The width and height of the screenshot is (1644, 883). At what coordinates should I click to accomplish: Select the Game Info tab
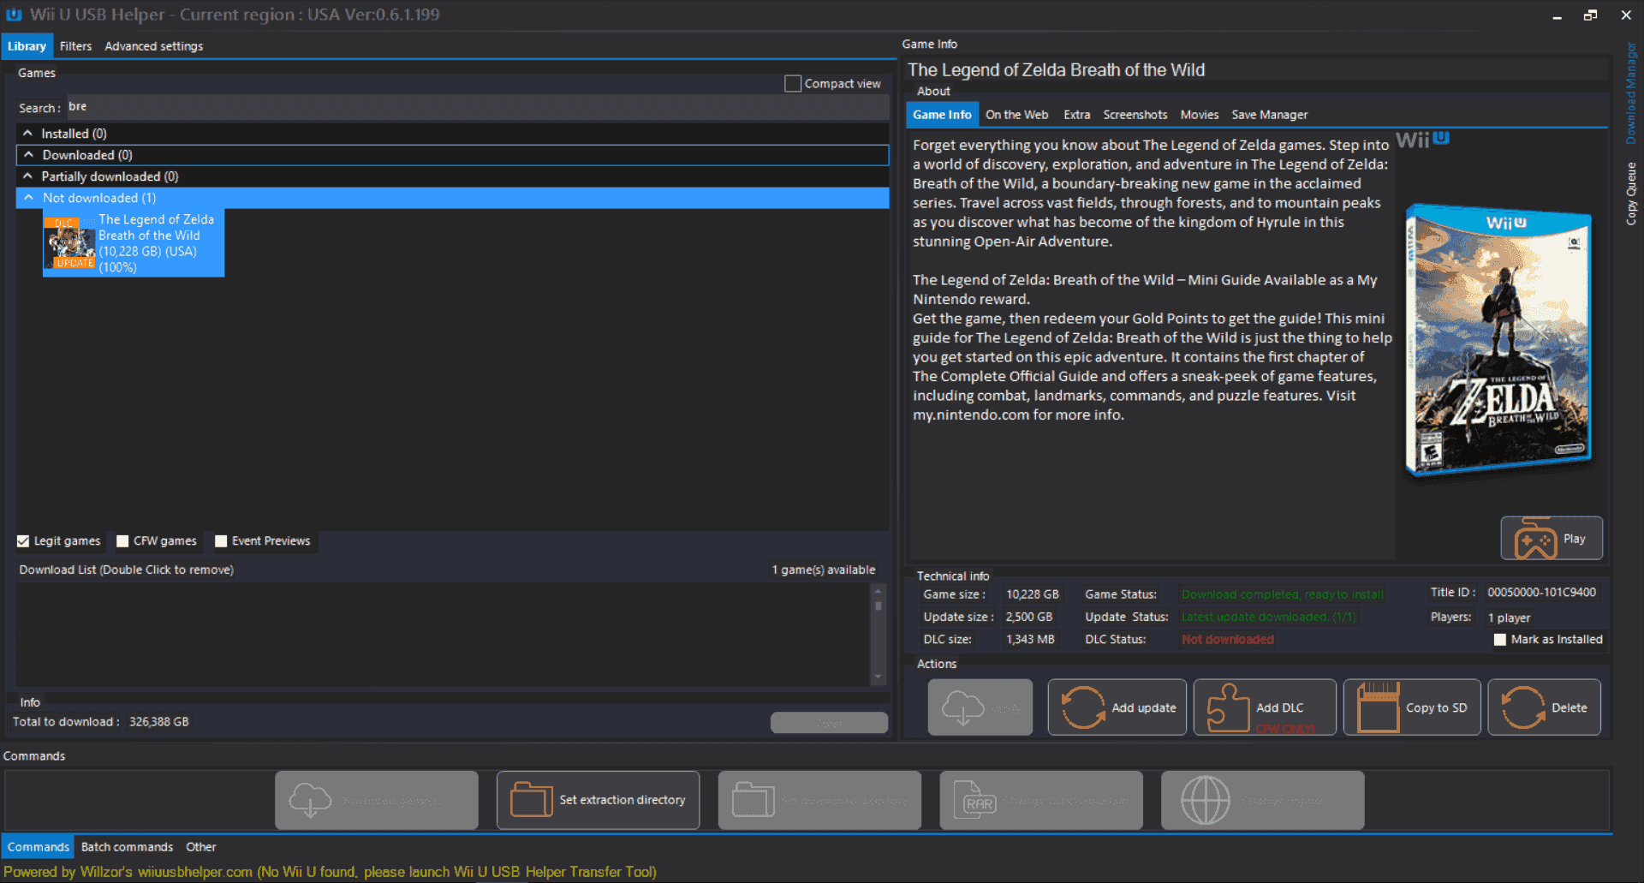click(942, 115)
